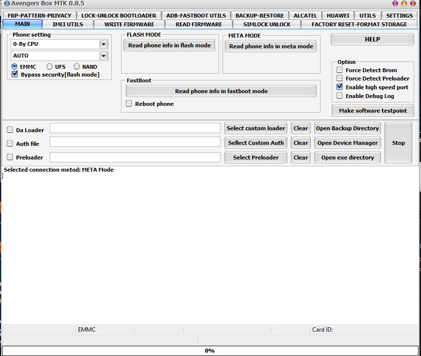Check the Preloader checkbox

[10, 158]
